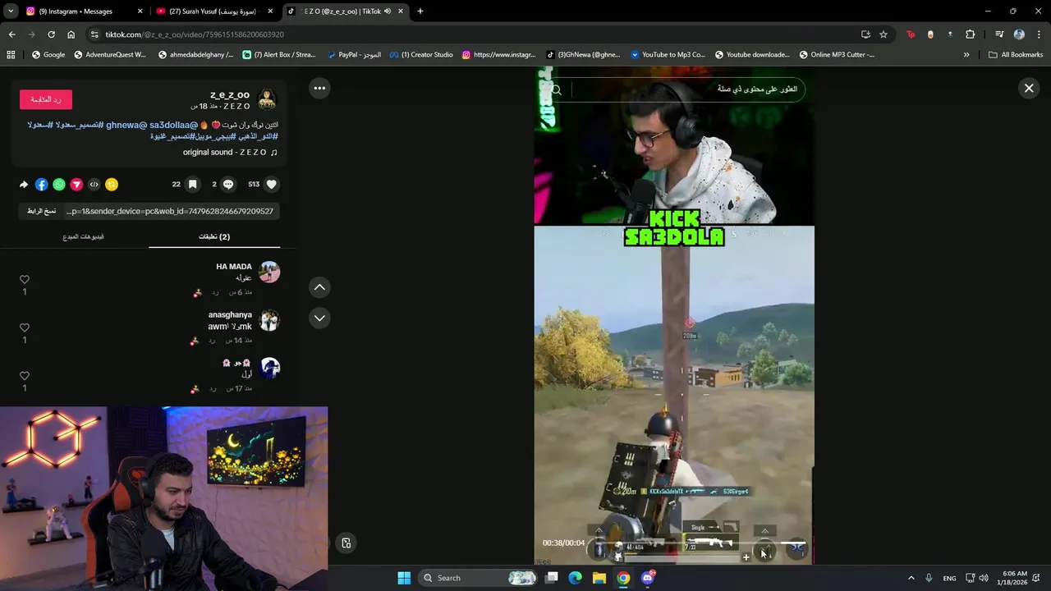Open the Chrome profile avatar

[1019, 34]
